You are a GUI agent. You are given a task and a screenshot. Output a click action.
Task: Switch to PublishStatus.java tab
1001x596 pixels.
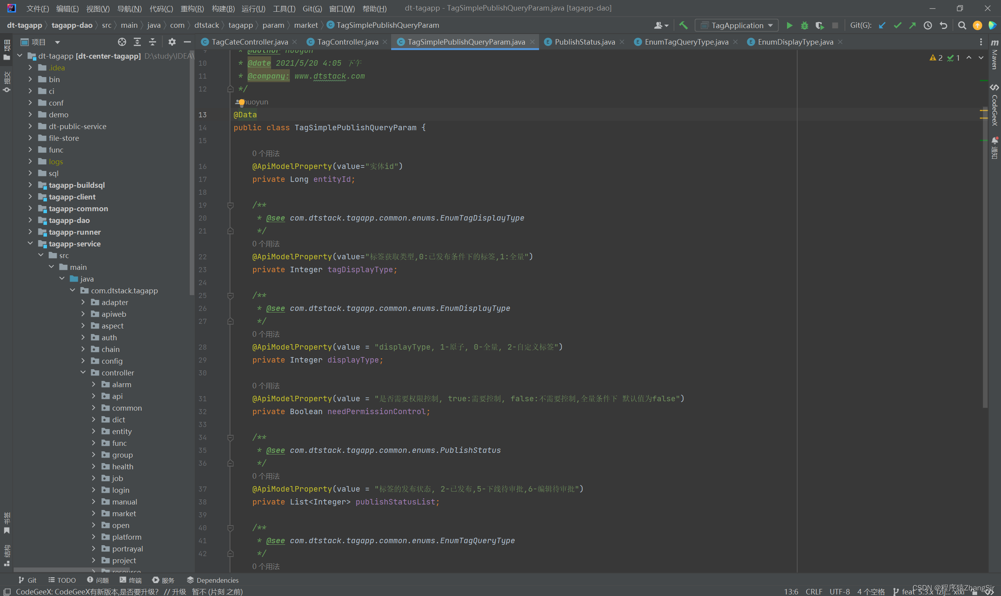(x=584, y=42)
